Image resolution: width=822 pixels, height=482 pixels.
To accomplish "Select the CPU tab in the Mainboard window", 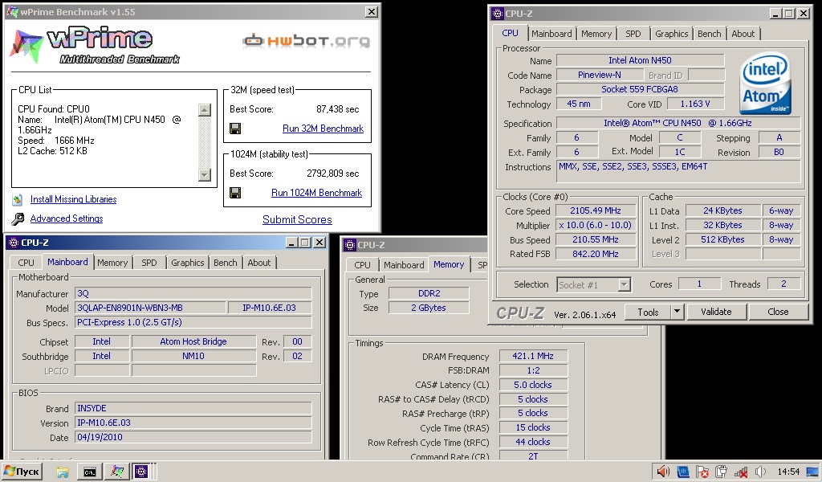I will tap(26, 263).
